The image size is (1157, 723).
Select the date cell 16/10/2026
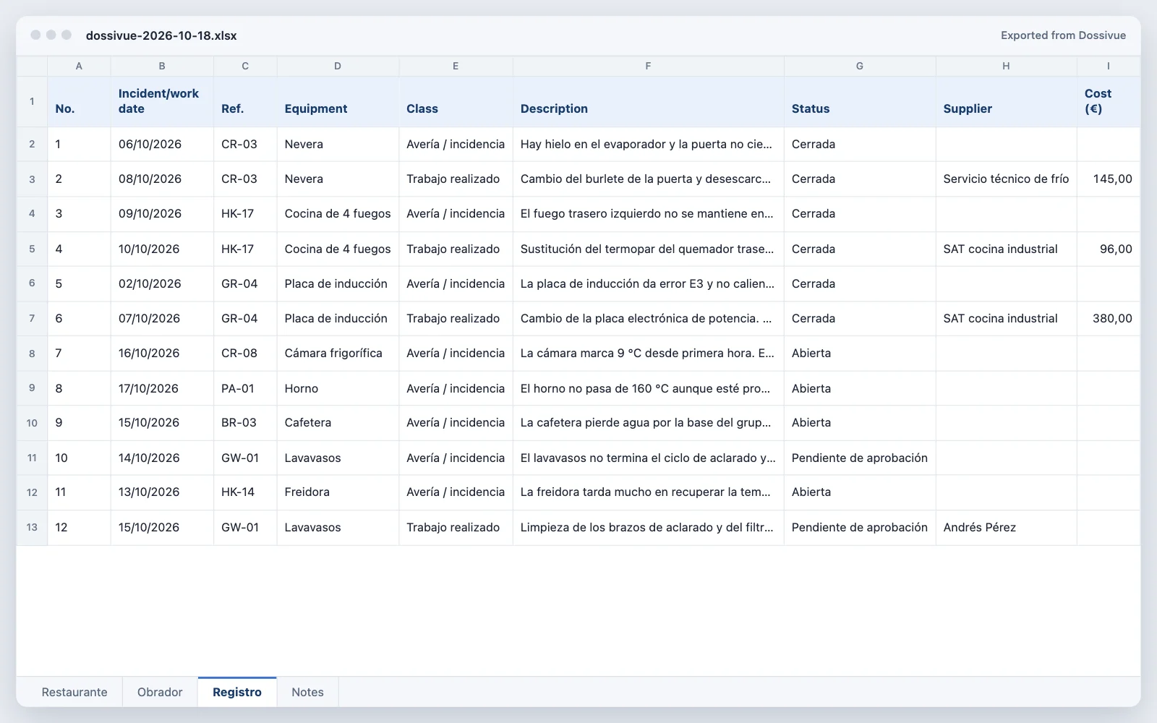coord(162,354)
